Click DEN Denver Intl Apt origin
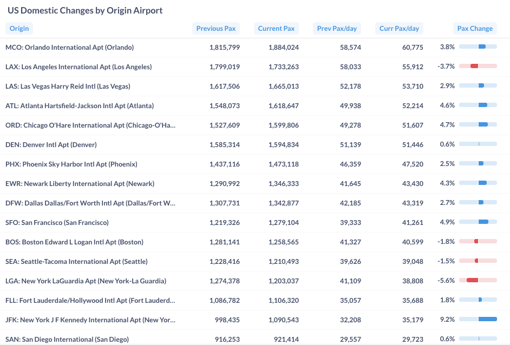The height and width of the screenshot is (345, 510). pyautogui.click(x=51, y=145)
